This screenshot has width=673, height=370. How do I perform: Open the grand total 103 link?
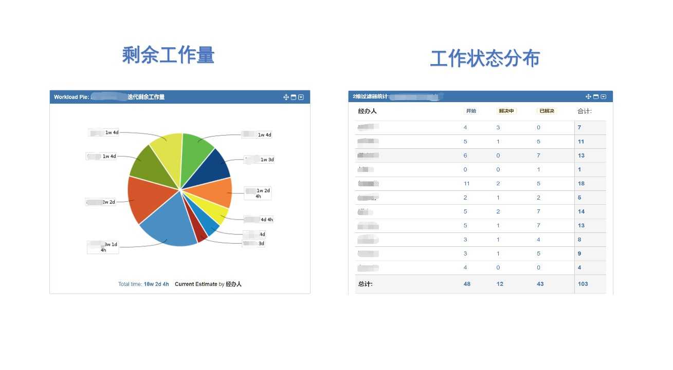(x=583, y=284)
